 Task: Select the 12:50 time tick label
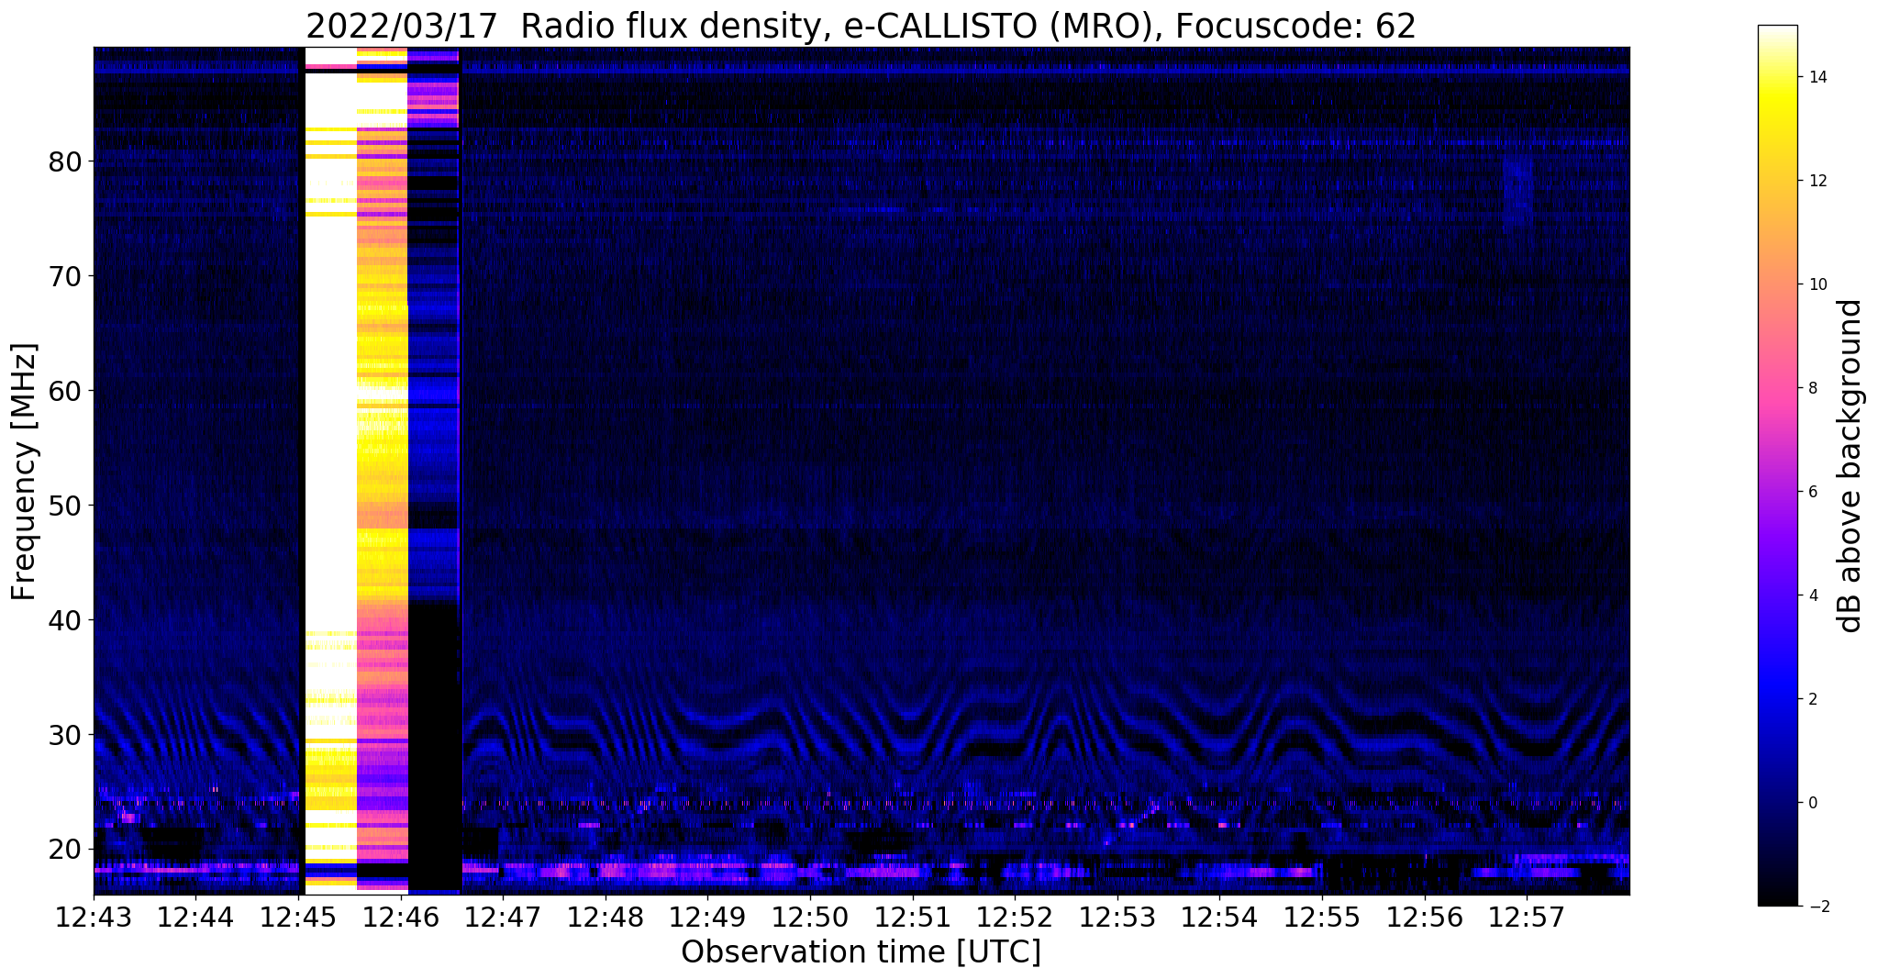click(x=810, y=917)
